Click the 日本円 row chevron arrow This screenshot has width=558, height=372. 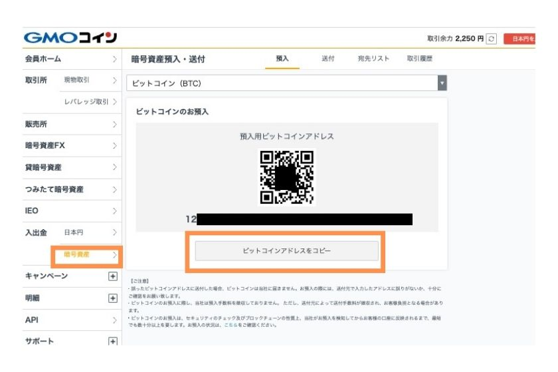point(114,232)
